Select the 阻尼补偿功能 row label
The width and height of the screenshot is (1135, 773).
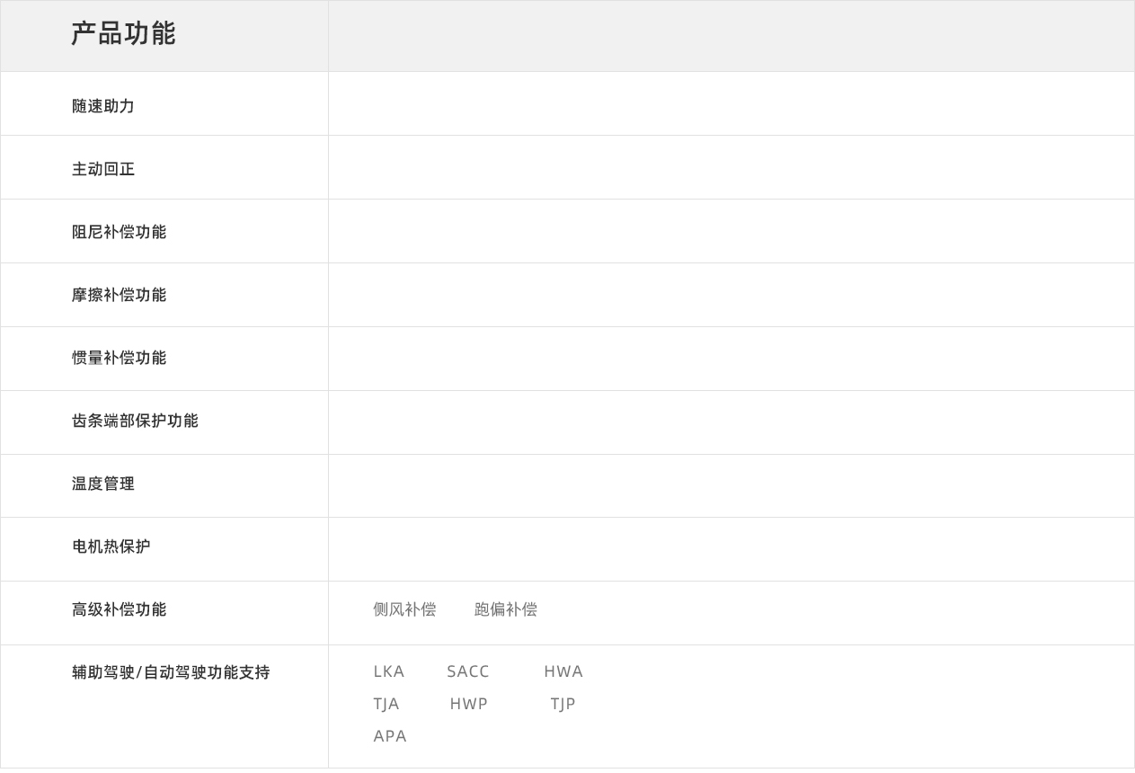coord(119,232)
